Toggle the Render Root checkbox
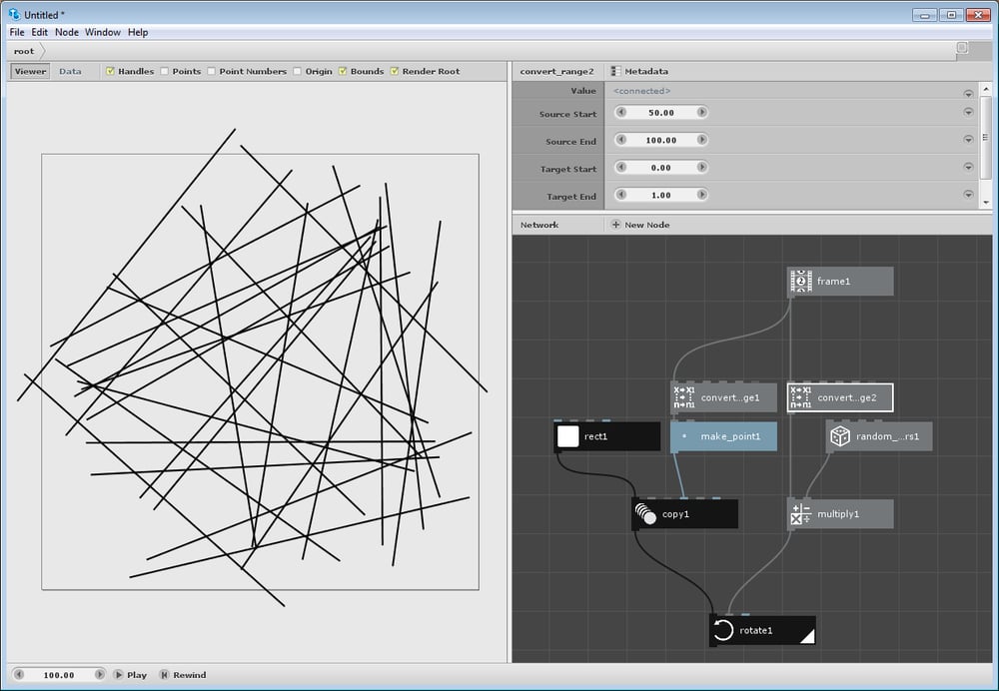The width and height of the screenshot is (999, 691). [x=395, y=71]
